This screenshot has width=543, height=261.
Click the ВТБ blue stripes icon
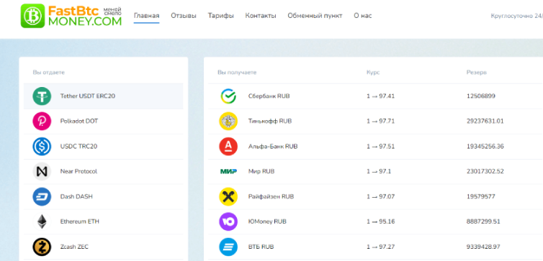click(x=228, y=247)
